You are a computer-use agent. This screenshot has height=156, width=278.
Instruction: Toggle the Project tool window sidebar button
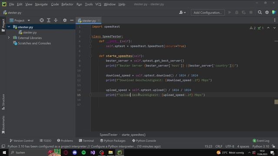tap(3, 26)
